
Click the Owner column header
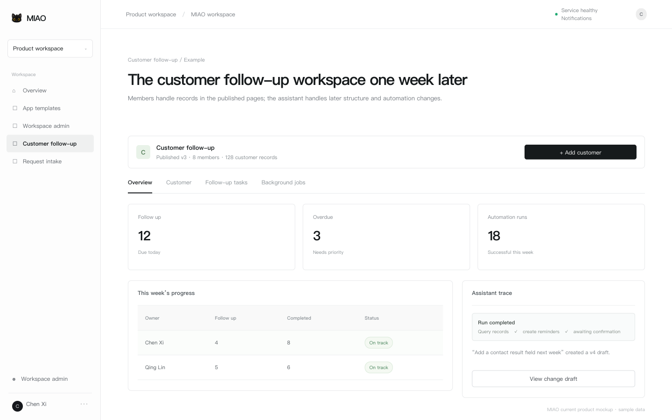[x=152, y=318]
